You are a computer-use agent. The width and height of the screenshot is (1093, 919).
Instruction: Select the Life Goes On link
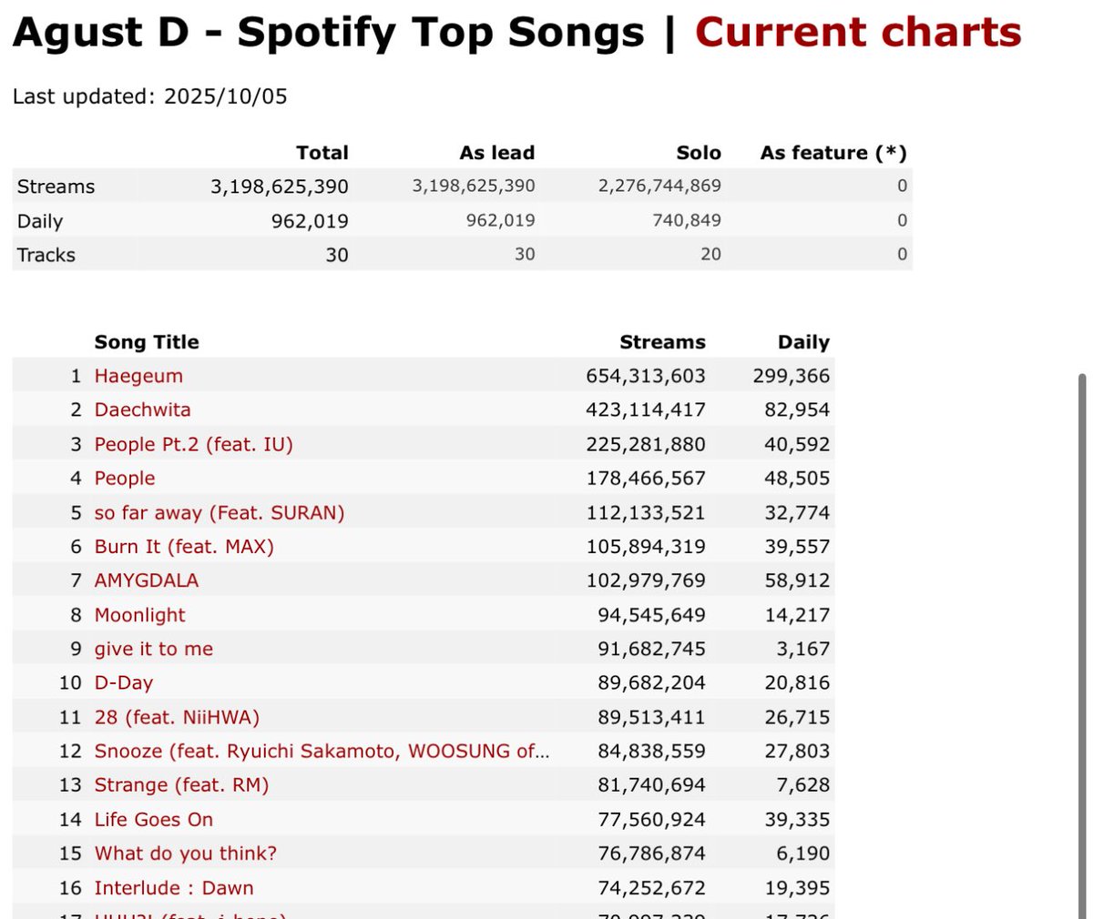154,819
